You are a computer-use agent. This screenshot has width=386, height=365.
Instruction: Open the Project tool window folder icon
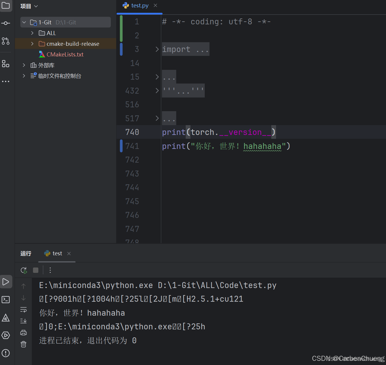[x=6, y=5]
